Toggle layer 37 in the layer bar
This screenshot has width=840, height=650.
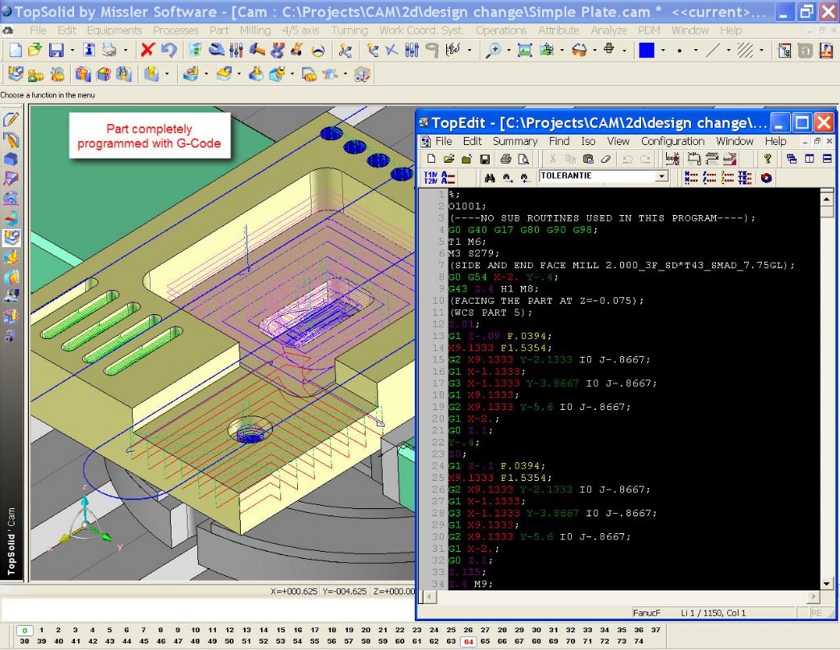click(x=656, y=630)
